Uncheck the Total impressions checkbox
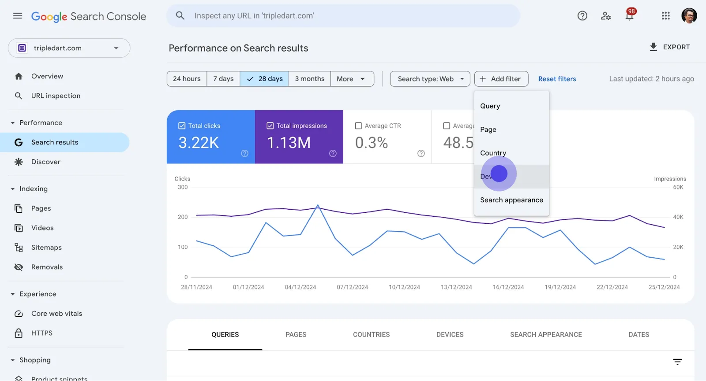Screen dimensions: 706x381 (x=270, y=126)
